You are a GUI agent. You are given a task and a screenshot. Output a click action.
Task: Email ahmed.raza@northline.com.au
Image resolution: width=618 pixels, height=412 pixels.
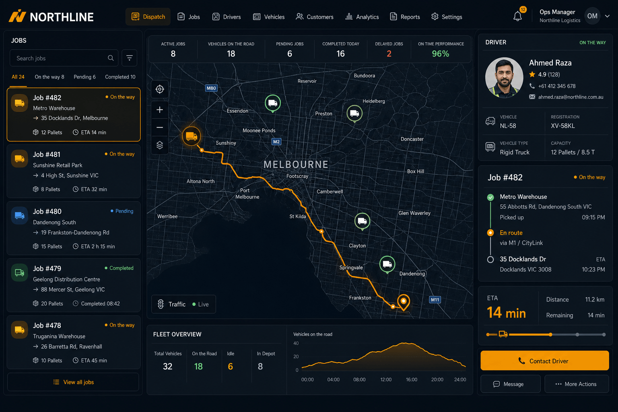pyautogui.click(x=571, y=97)
